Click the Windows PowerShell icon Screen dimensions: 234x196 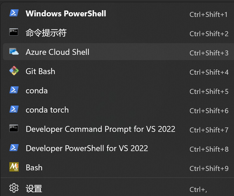tap(14, 13)
